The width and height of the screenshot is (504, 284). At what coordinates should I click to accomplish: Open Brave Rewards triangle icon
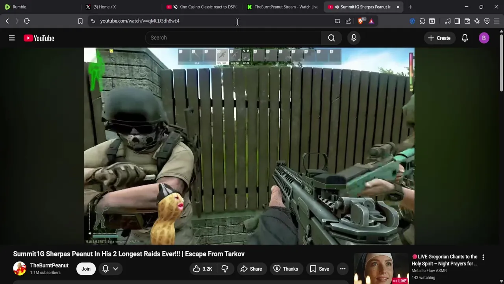pyautogui.click(x=371, y=21)
